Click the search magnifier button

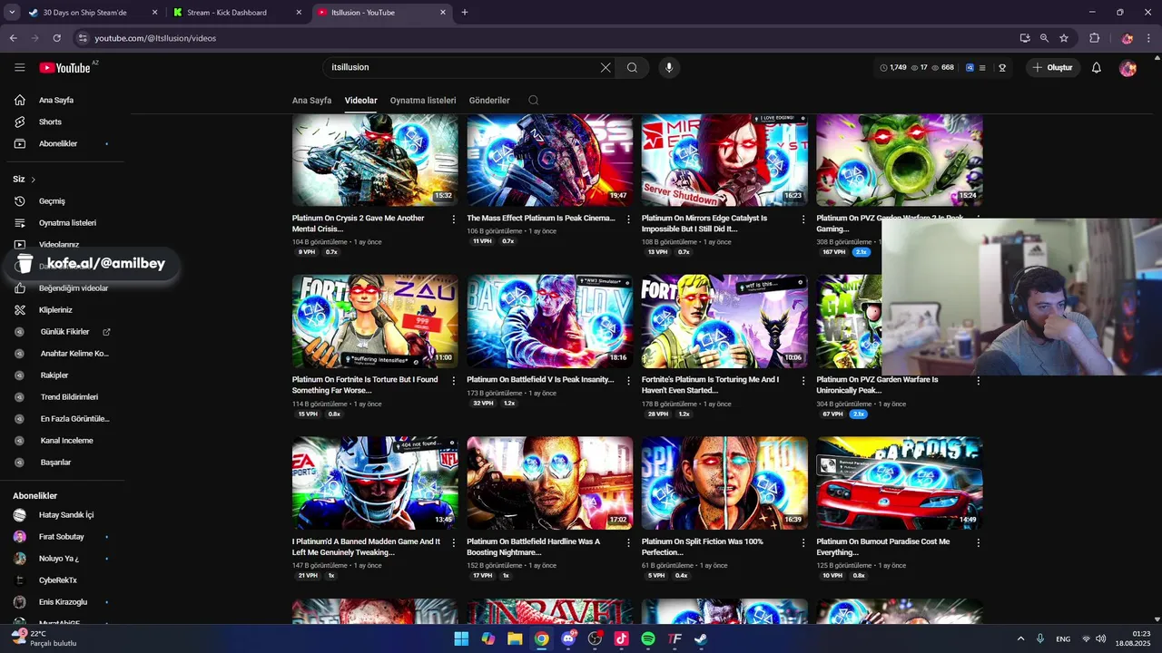point(632,67)
